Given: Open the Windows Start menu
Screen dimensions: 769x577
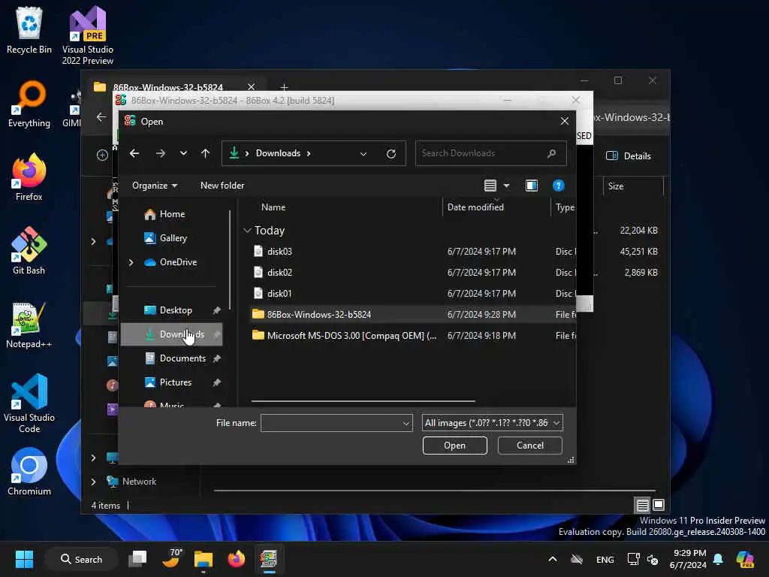Looking at the screenshot, I should pyautogui.click(x=24, y=559).
